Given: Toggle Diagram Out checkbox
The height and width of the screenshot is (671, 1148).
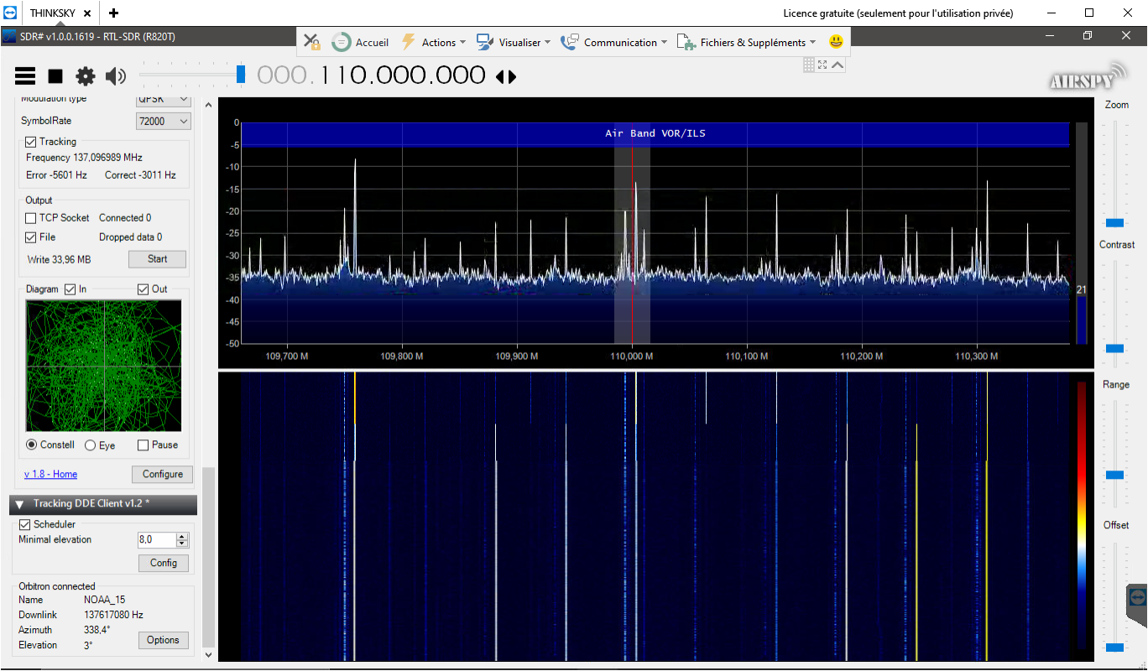Looking at the screenshot, I should click(x=143, y=289).
